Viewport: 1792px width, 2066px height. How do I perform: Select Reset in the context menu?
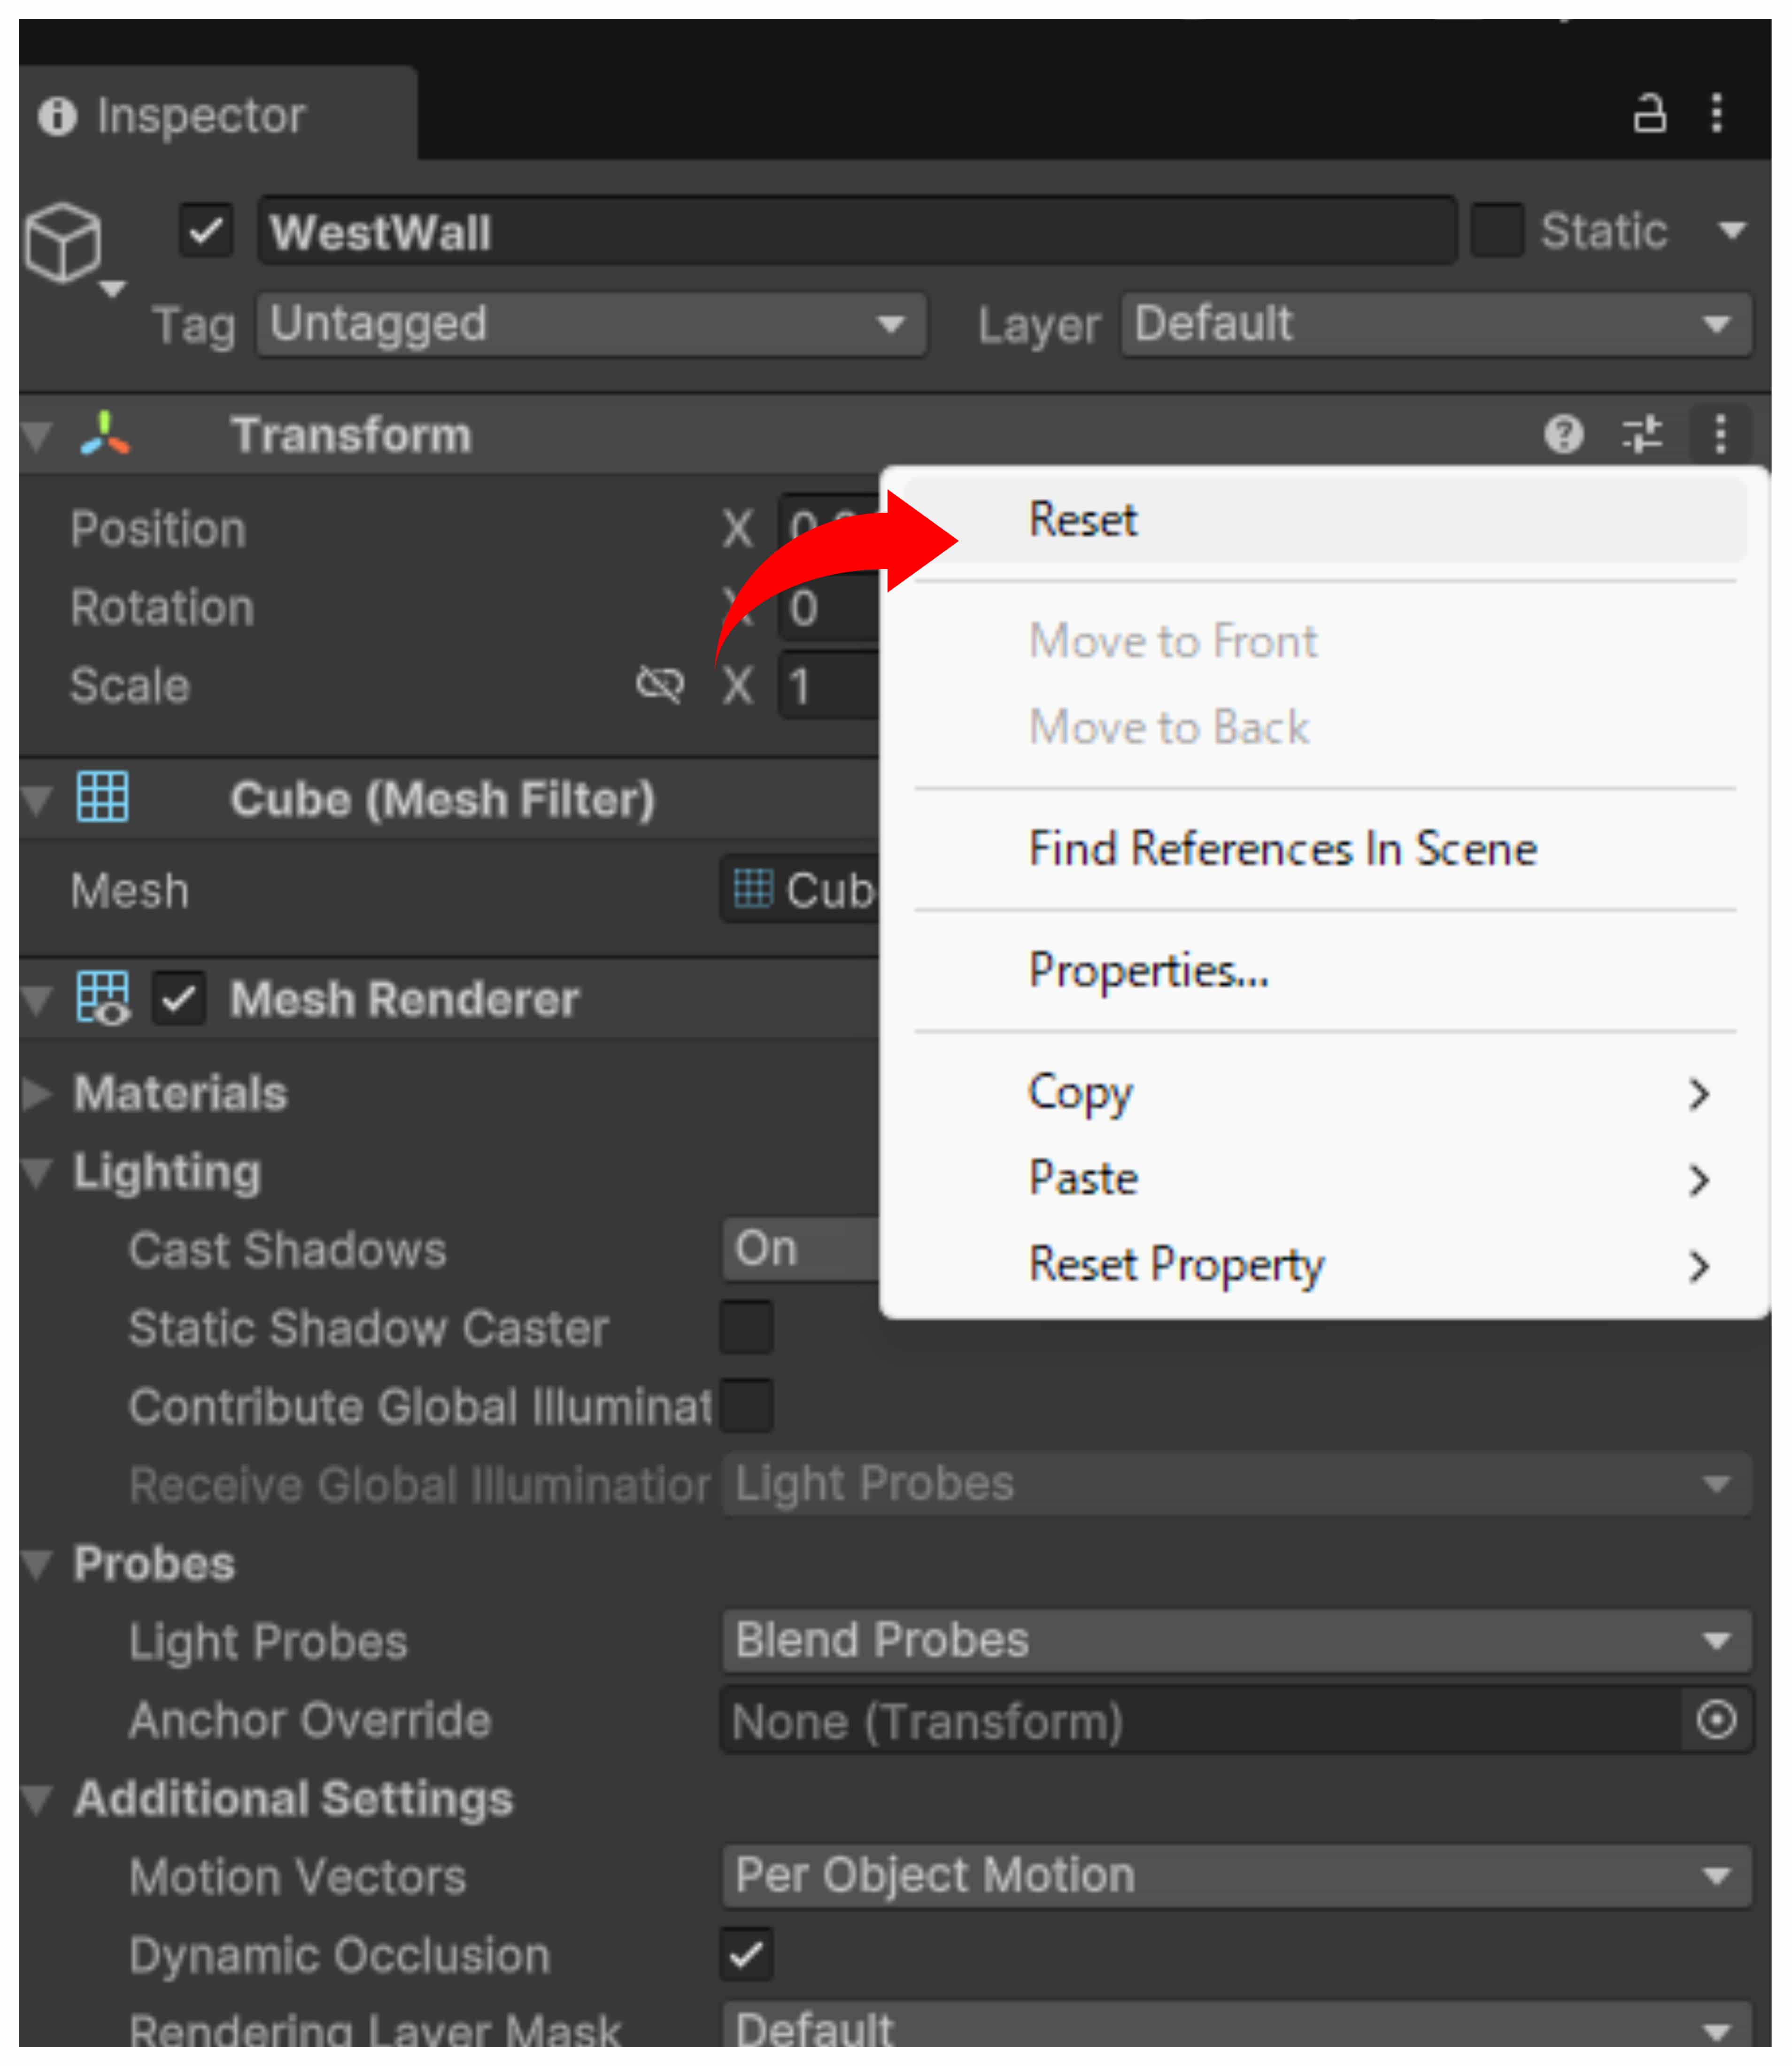(1084, 520)
